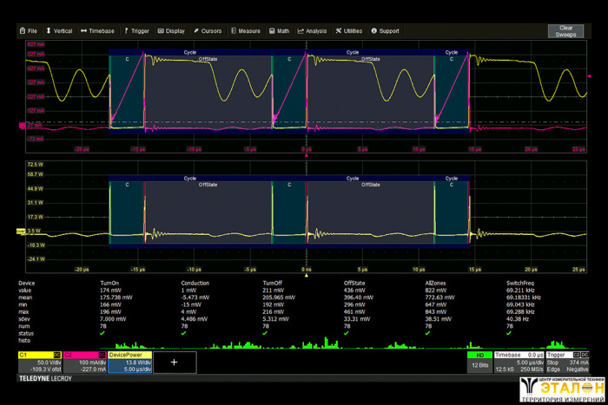Open the Timebase descriptor box
The width and height of the screenshot is (608, 405).
click(519, 360)
